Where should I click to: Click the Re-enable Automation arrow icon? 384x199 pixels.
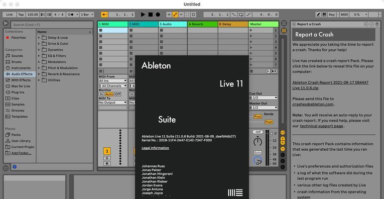point(181,15)
